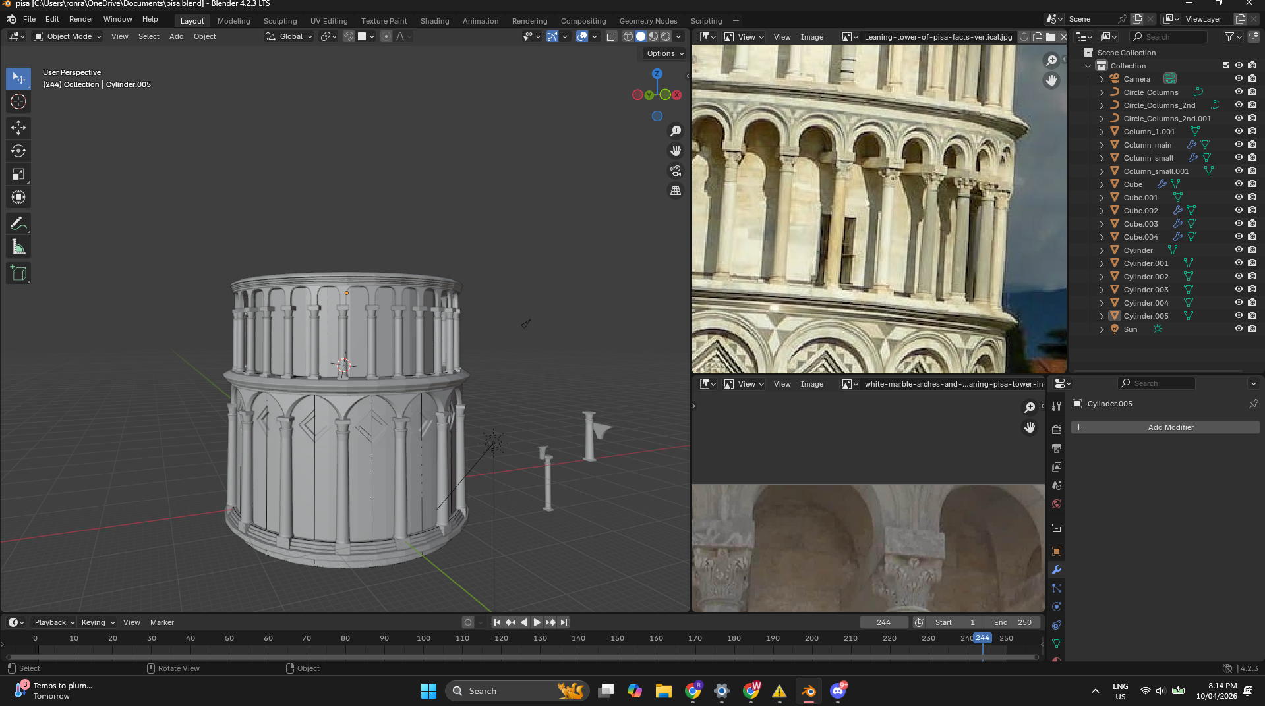Hide the Camera object in viewport
This screenshot has height=706, width=1265.
coord(1239,78)
